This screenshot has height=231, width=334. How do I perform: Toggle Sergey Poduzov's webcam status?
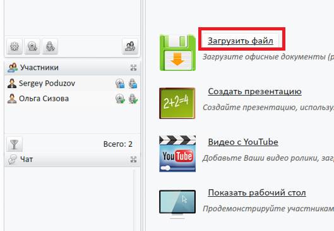pos(120,84)
